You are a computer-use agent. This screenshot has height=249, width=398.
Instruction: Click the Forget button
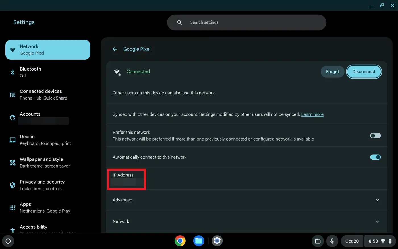click(332, 72)
